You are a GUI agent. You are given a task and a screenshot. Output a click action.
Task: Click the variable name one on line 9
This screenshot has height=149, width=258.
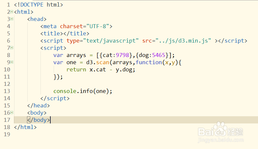(x=71, y=62)
